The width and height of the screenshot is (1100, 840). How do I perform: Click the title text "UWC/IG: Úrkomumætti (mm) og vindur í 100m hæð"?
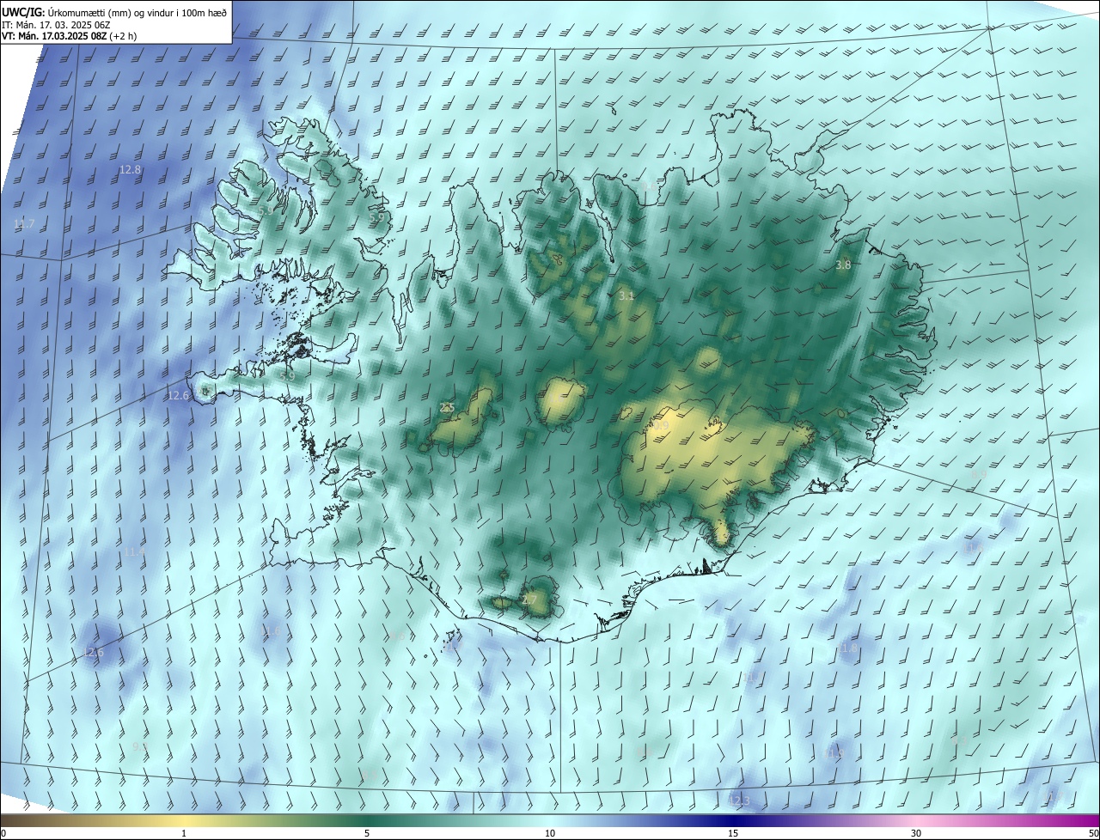[114, 11]
